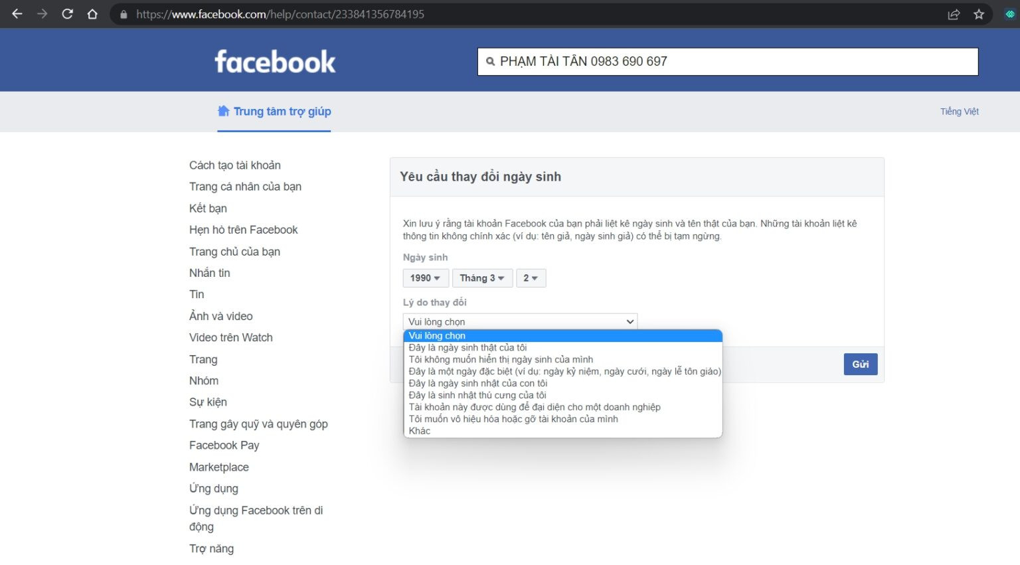Choose Đây là ngày sinh thật của tôi
The image size is (1020, 565).
[562, 348]
